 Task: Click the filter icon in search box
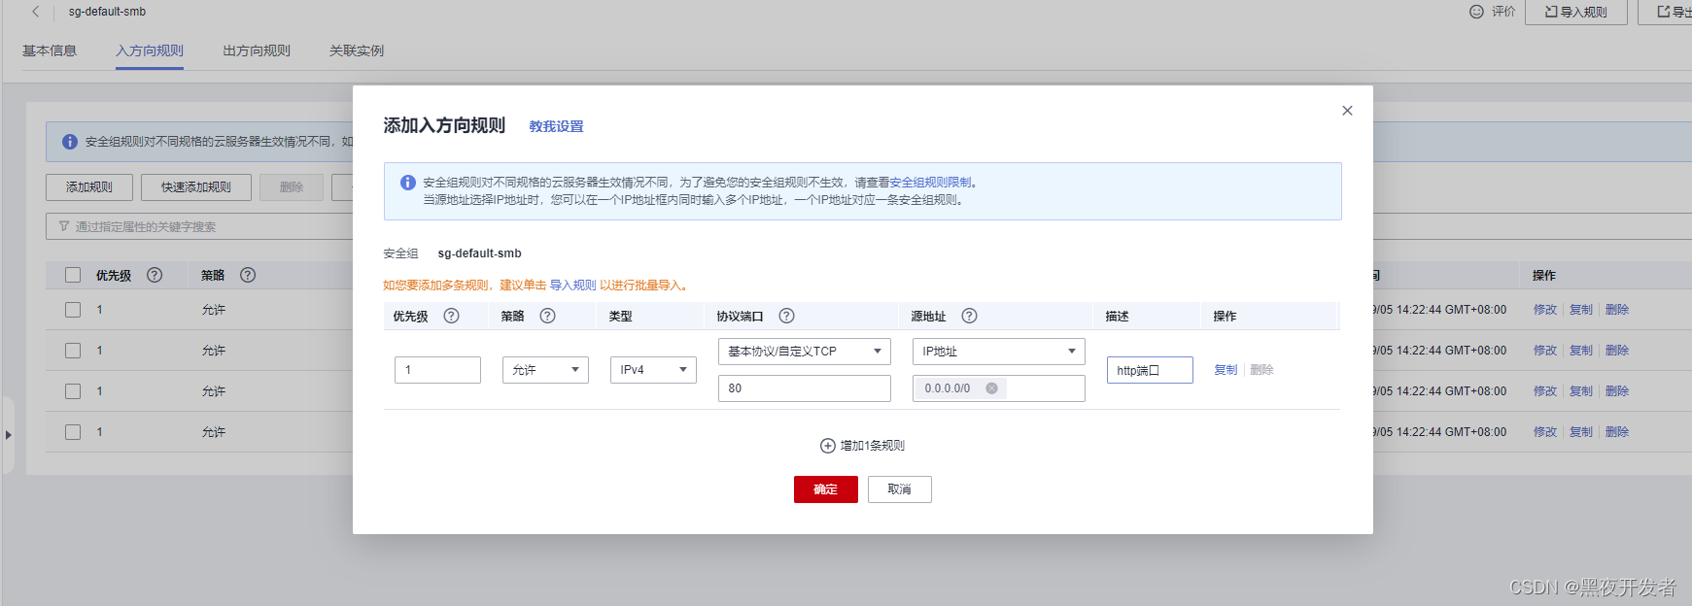point(64,226)
